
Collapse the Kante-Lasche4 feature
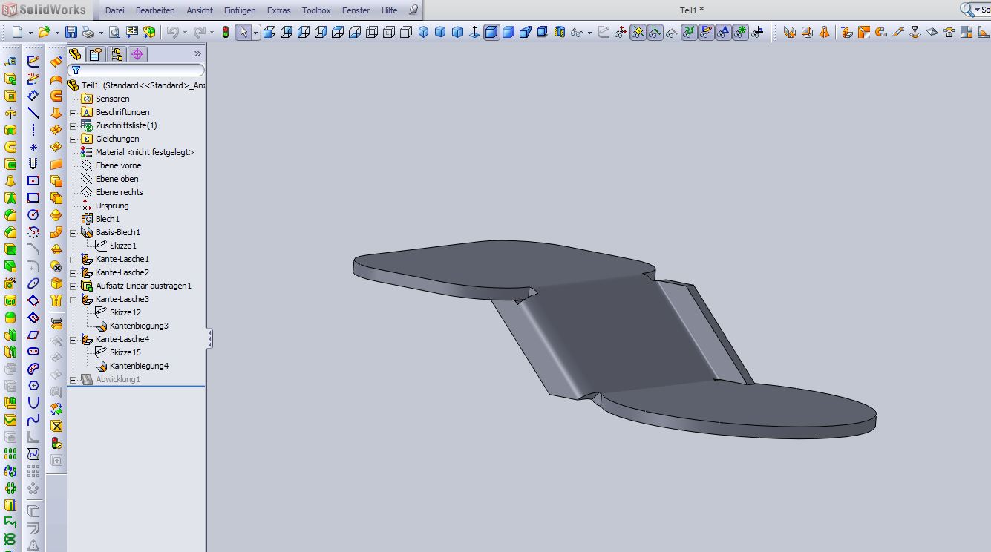pos(73,340)
